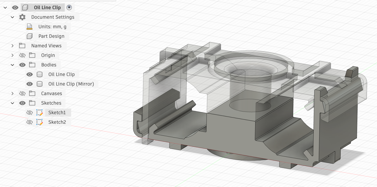
Task: Select the Origin label
Action: pos(48,55)
